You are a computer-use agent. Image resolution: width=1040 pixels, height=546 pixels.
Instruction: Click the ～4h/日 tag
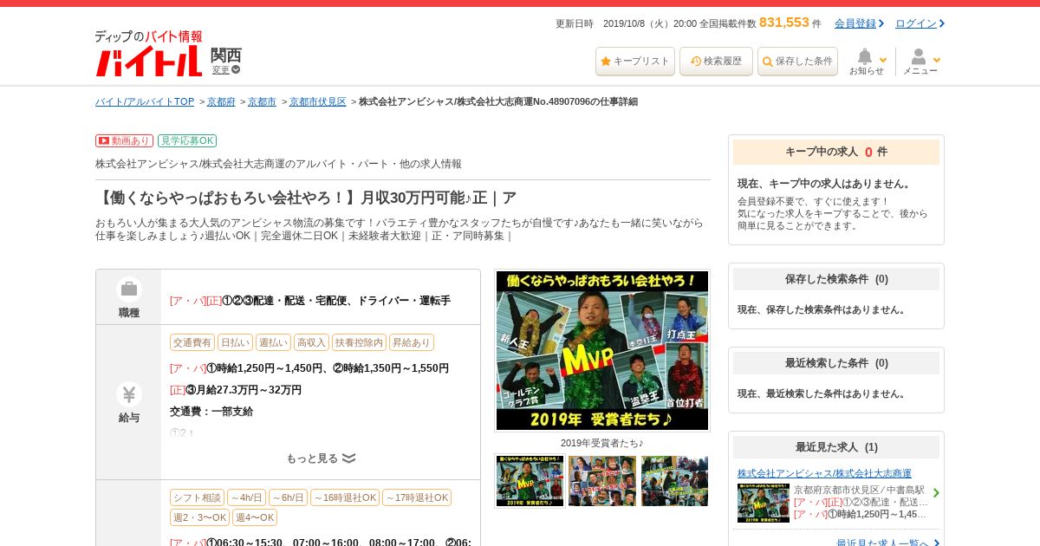coord(246,497)
